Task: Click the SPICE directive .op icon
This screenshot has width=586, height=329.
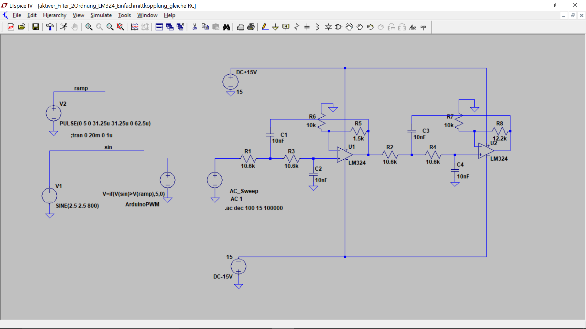Action: click(x=423, y=27)
